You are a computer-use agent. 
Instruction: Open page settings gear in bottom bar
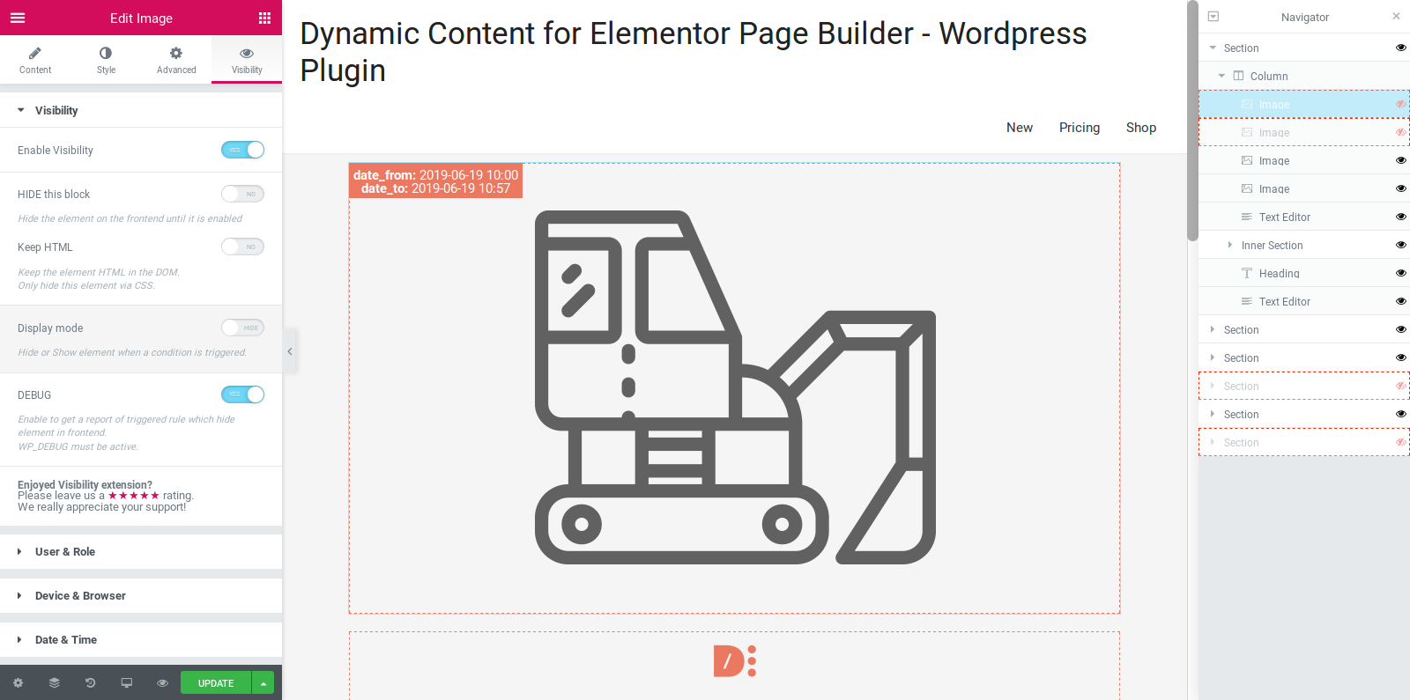point(18,682)
